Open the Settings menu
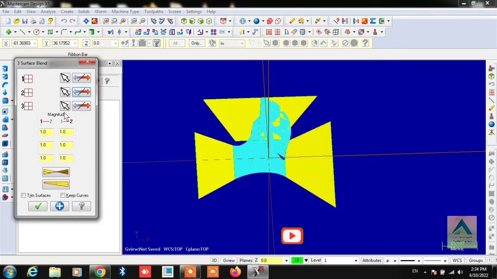497x279 pixels. click(194, 12)
